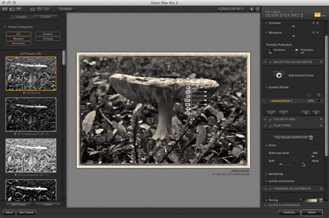Expand the Sensitivity section
Viewport: 329px width, 218px height.
(x=266, y=174)
